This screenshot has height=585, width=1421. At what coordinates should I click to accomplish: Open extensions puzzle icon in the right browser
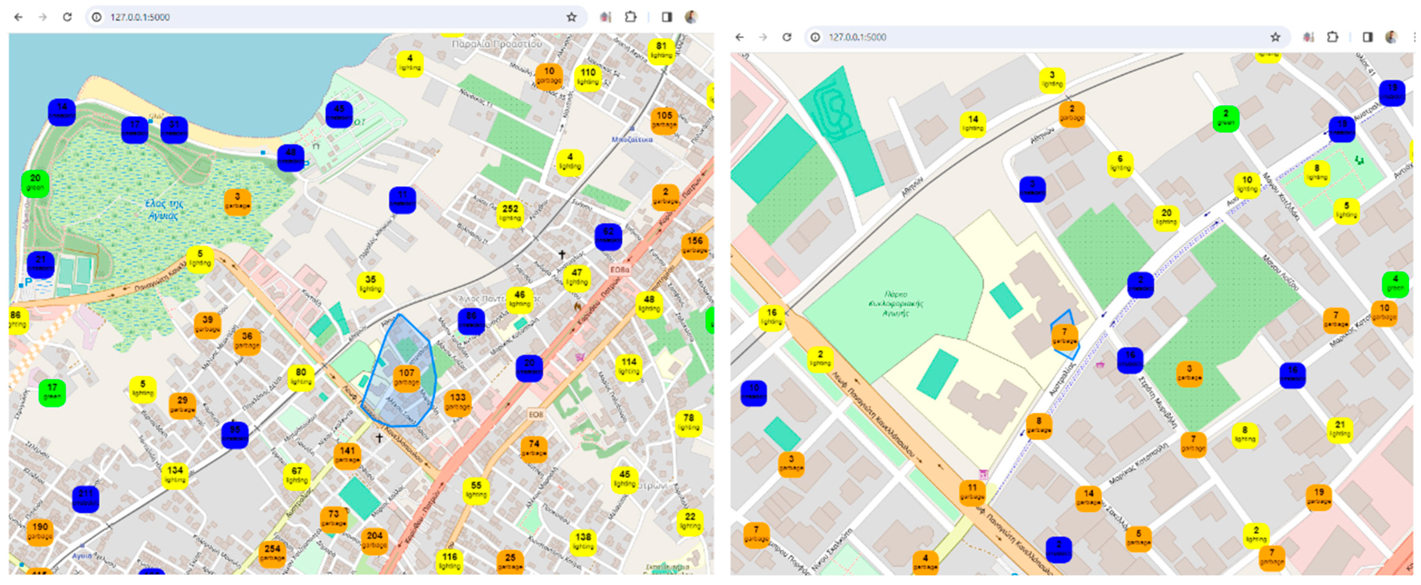tap(1332, 37)
